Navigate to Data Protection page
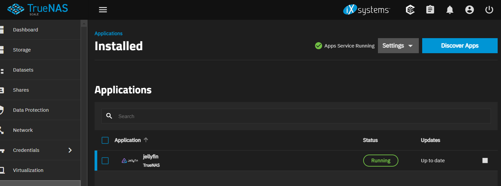Screen dimensions: 501x186 click(x=31, y=110)
